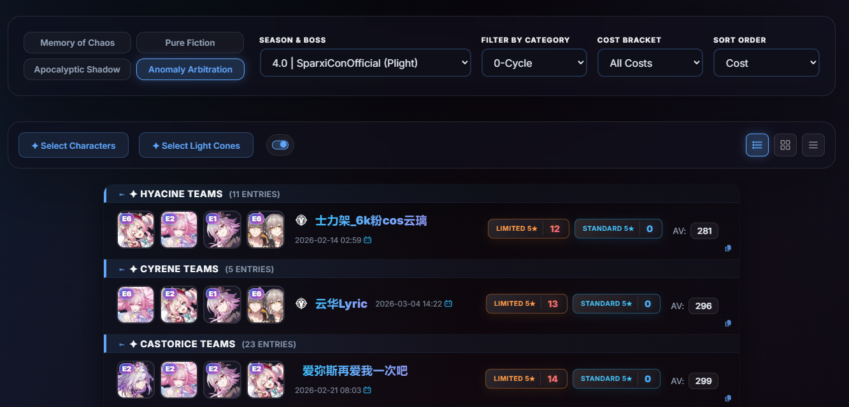
Task: Copy the AV 296 Cyrene team entry
Action: tap(728, 323)
